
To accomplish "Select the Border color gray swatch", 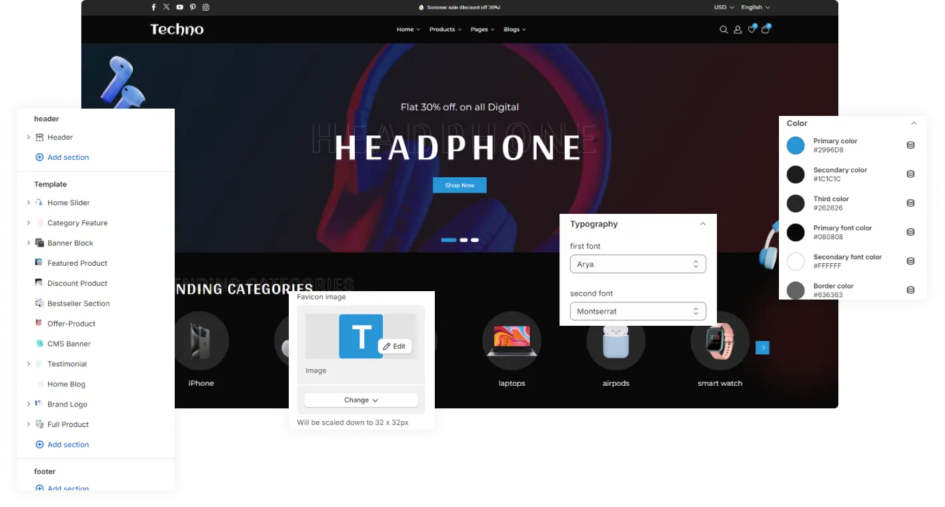I will coord(796,290).
